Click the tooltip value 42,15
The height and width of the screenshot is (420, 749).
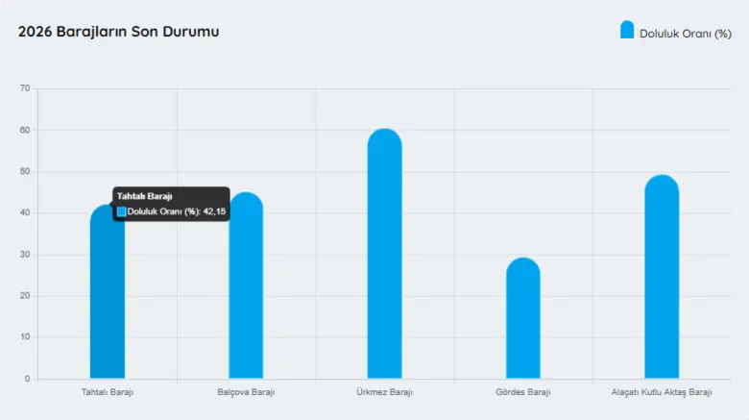click(214, 211)
